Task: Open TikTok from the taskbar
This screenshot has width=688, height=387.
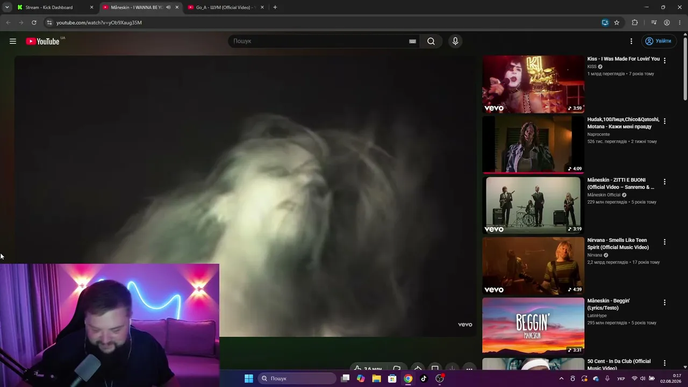Action: click(x=424, y=378)
